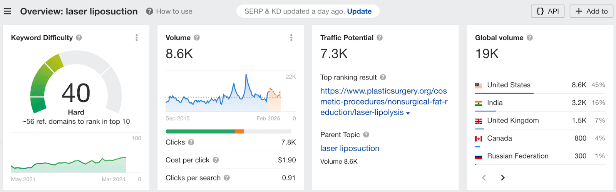The height and width of the screenshot is (192, 616).
Task: Click the United Kingdom flag icon
Action: 479,121
